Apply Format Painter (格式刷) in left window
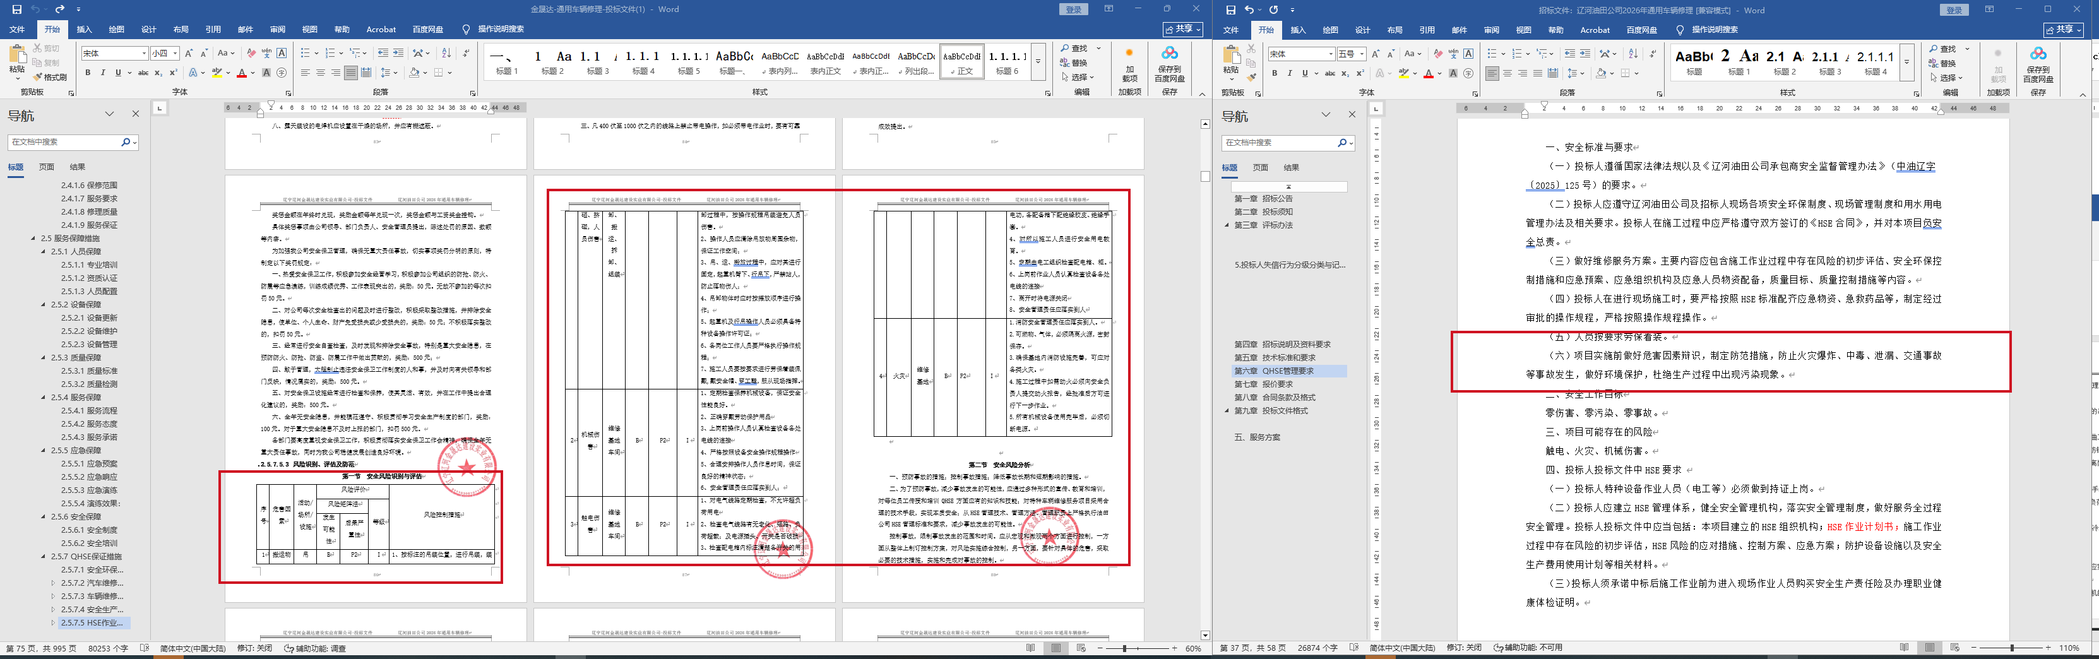The width and height of the screenshot is (2099, 659). point(51,78)
